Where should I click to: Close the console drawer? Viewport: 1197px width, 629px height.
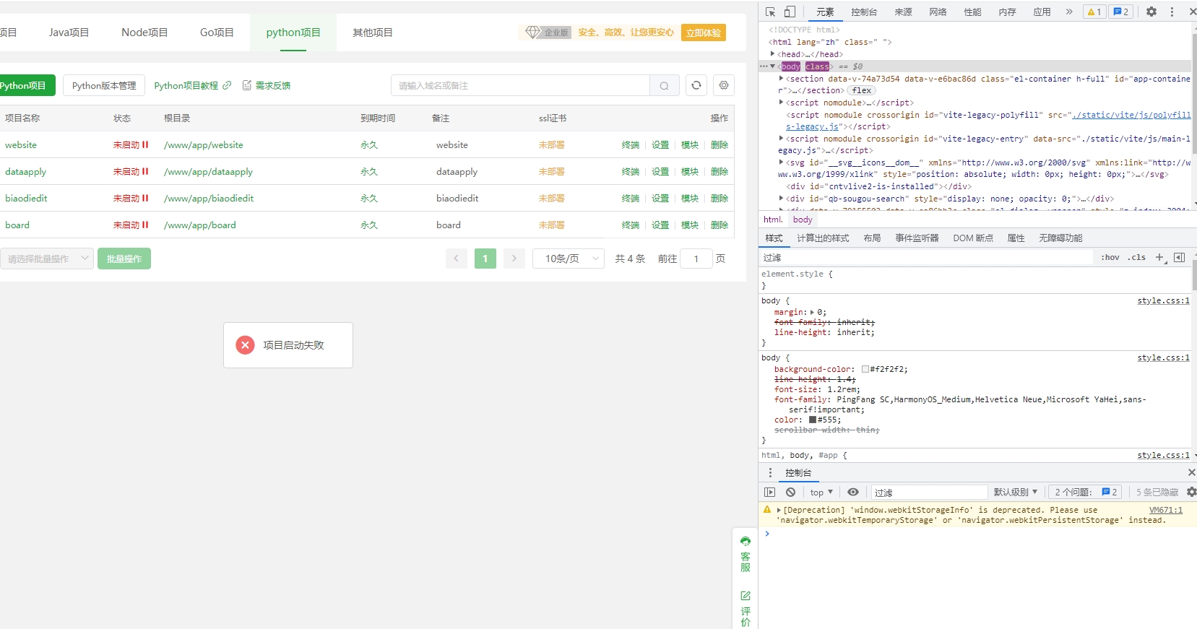pos(1191,472)
